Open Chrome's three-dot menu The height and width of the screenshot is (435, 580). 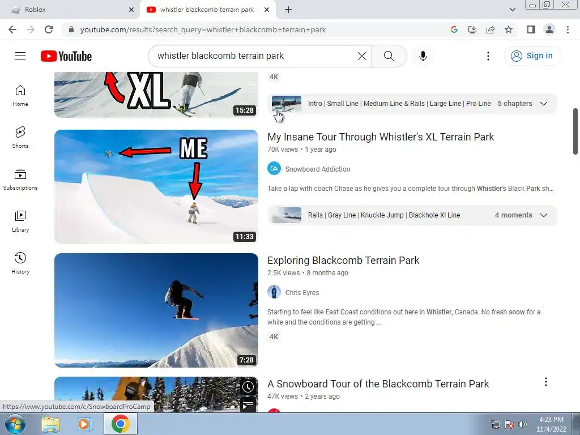tap(568, 29)
